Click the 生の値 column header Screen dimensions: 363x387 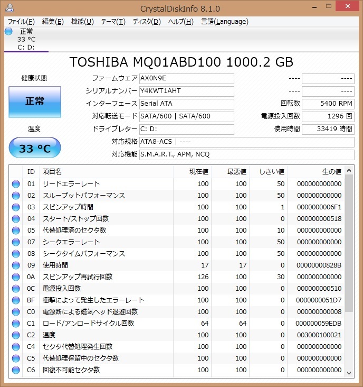pyautogui.click(x=316, y=171)
